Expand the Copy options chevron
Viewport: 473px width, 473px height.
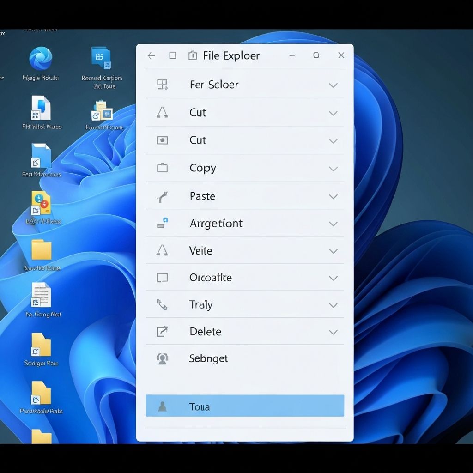(x=333, y=168)
